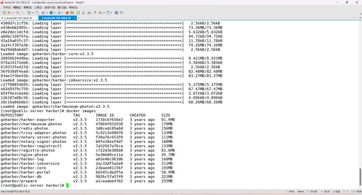Click the REPOSITORY column header
This screenshot has width=362, height=195.
(x=12, y=115)
